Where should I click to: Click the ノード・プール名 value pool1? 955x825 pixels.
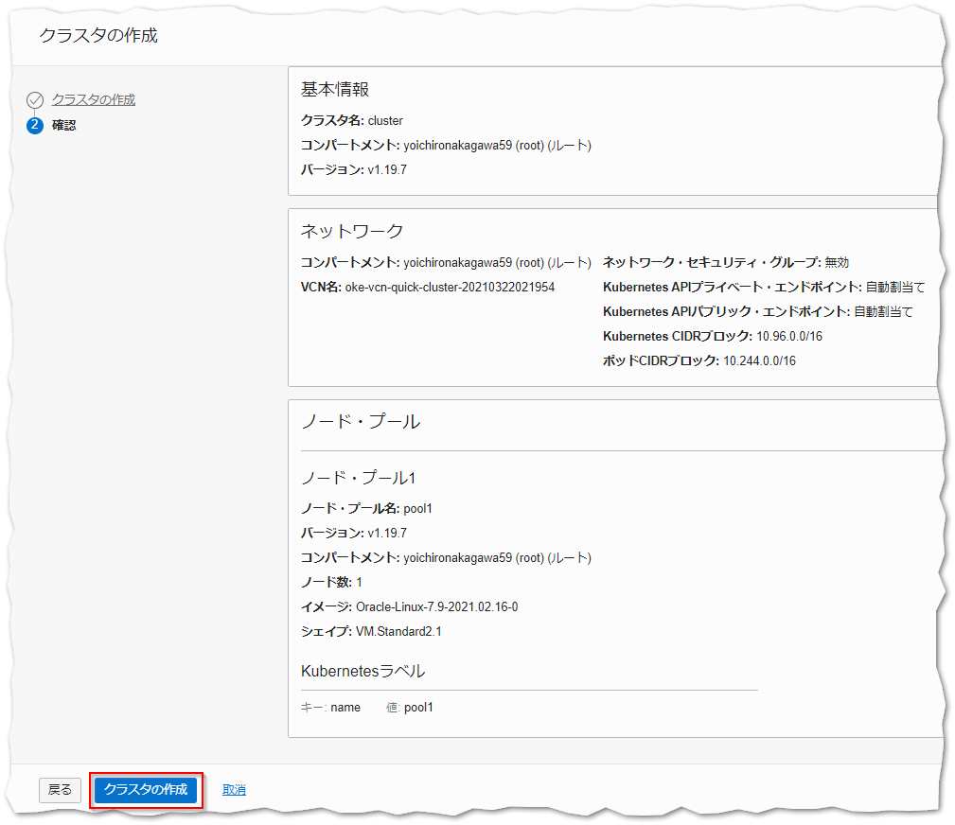[417, 508]
